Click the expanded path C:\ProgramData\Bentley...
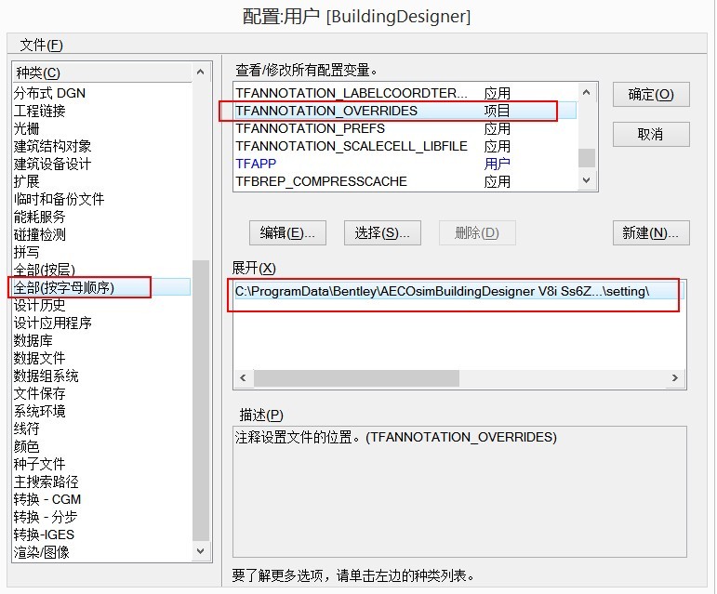717x594 pixels. [x=459, y=291]
